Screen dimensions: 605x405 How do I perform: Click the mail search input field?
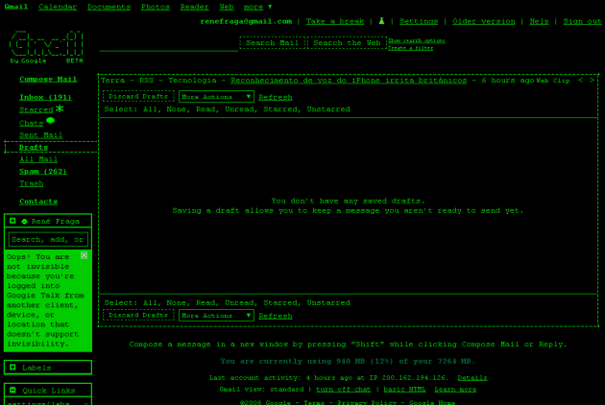point(169,44)
